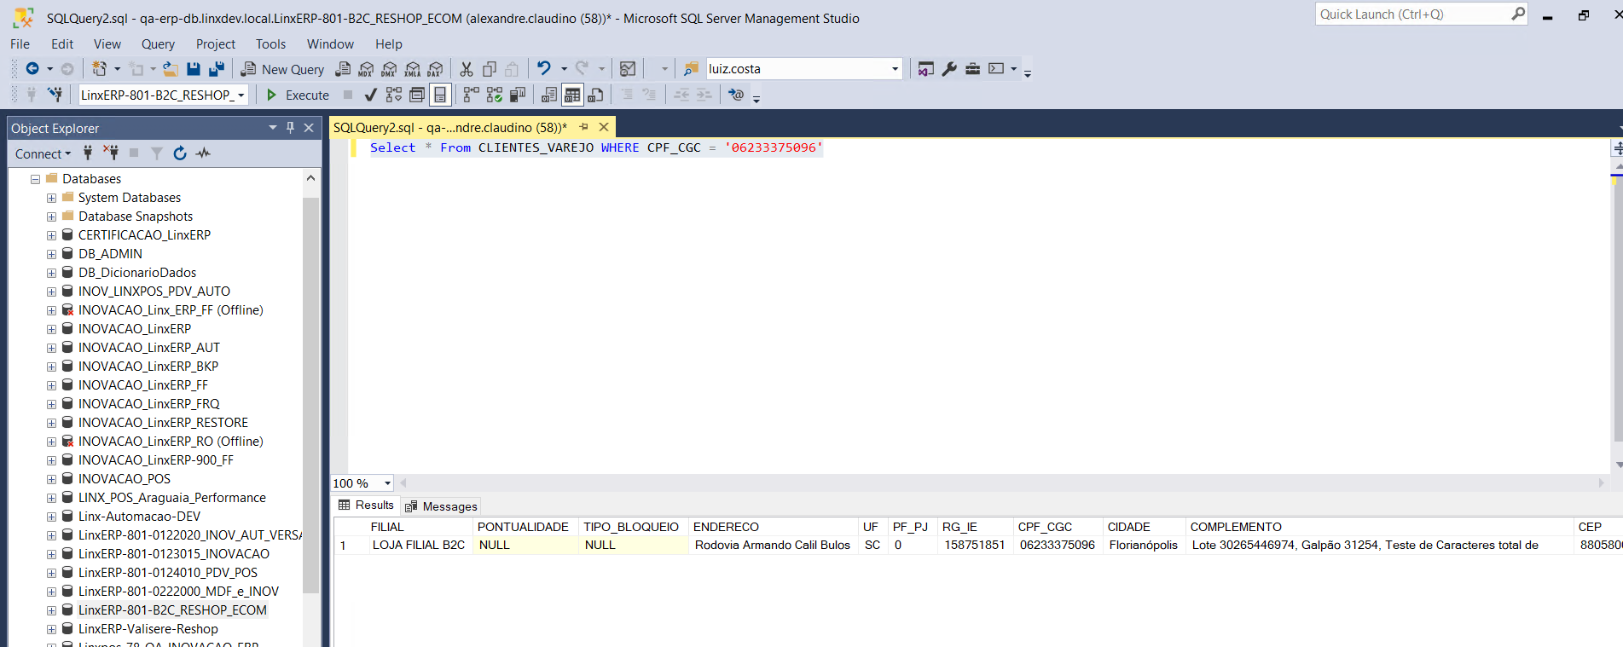Click the Object Explorer vertical scrollbar
1623x647 pixels.
(310, 396)
